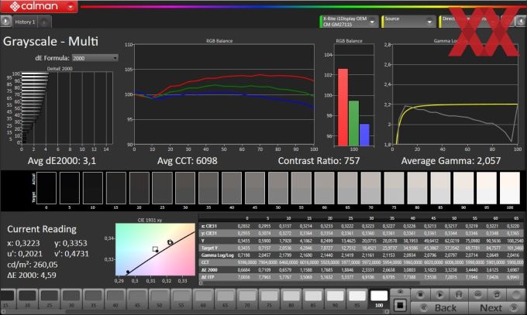
Task: Click the data table horizontal scrollbar
Action: [x=361, y=283]
